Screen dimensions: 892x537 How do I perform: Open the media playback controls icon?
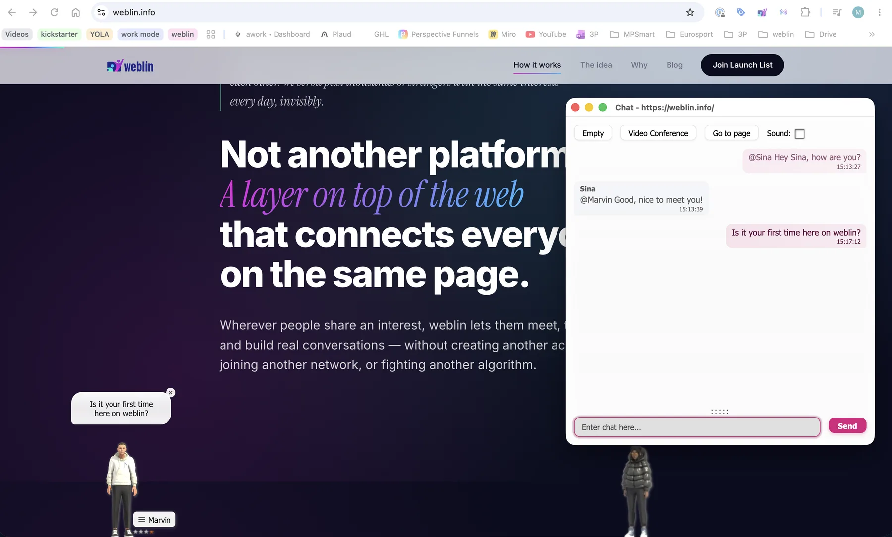[837, 12]
